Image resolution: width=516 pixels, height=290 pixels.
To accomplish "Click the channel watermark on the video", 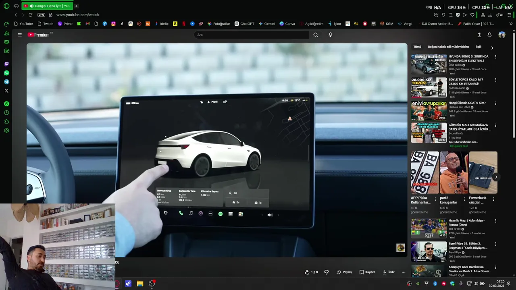I will click(x=400, y=248).
